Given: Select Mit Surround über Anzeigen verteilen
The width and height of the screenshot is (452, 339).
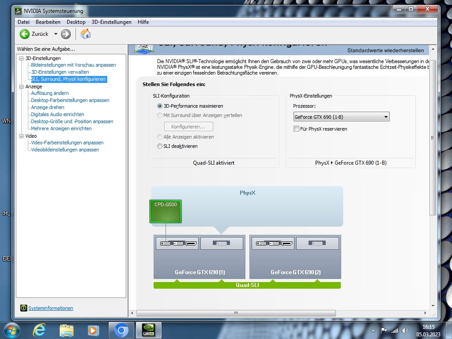Looking at the screenshot, I should [x=159, y=115].
